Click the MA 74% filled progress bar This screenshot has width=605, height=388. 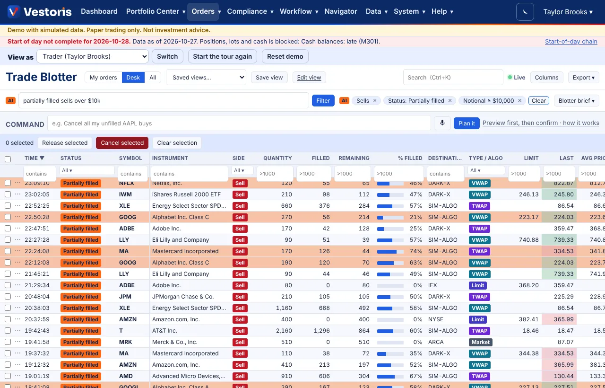(x=390, y=251)
